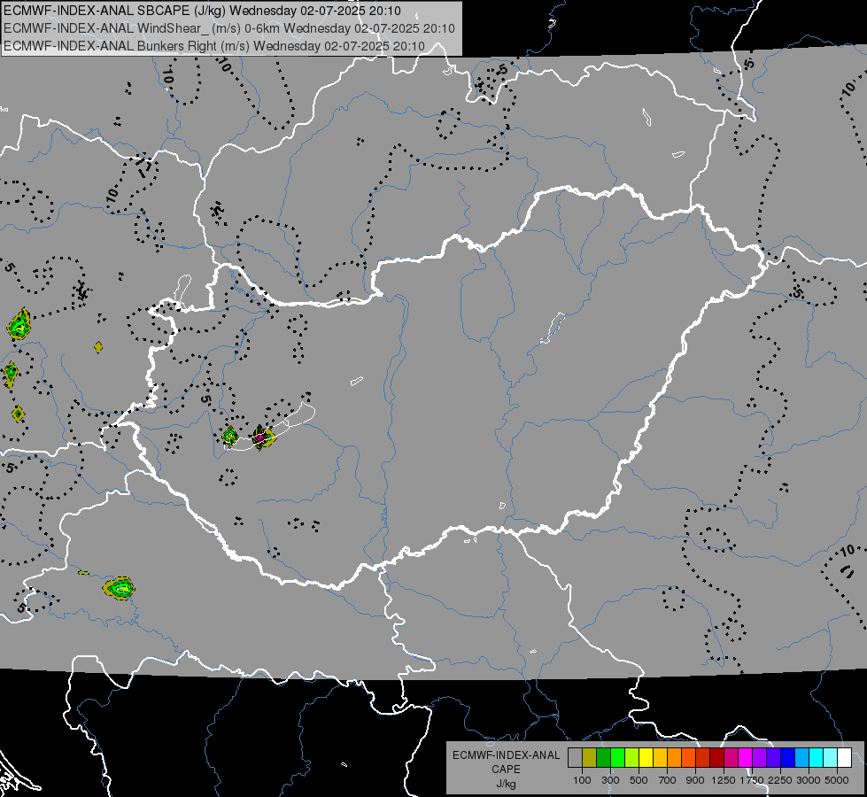This screenshot has height=797, width=867.
Task: Click the 900 legend value
Action: (x=695, y=780)
